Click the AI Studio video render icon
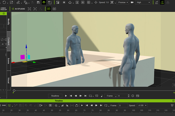175x116 pixels. tap(35, 9)
